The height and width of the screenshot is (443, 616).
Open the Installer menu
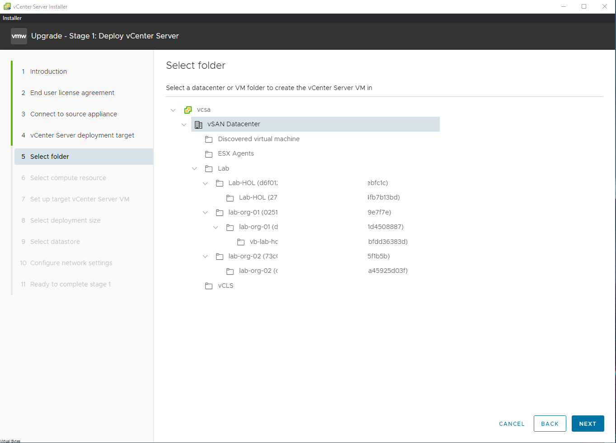pyautogui.click(x=12, y=18)
